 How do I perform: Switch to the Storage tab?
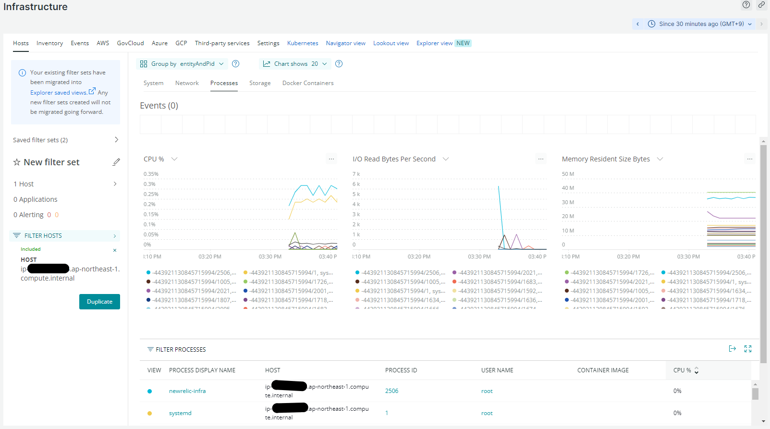click(260, 83)
